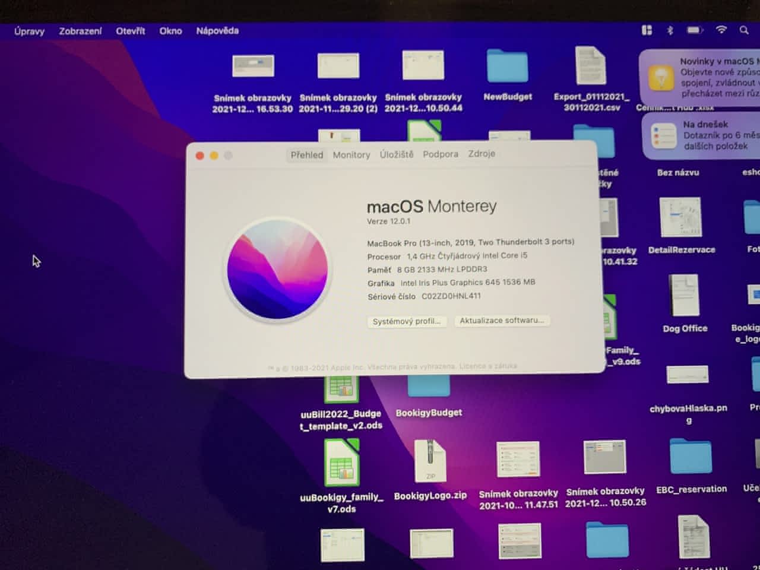Image resolution: width=760 pixels, height=570 pixels.
Task: Select screenshot file 2021-12... 10.50.26
Action: (605, 457)
